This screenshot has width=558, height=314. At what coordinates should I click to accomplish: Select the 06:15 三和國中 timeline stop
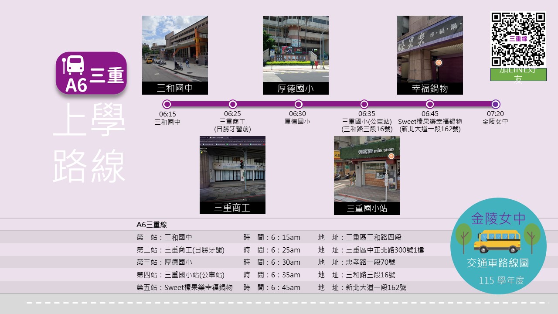point(167,104)
